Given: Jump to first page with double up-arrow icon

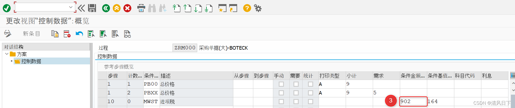Looking at the screenshot, I should pos(176,8).
